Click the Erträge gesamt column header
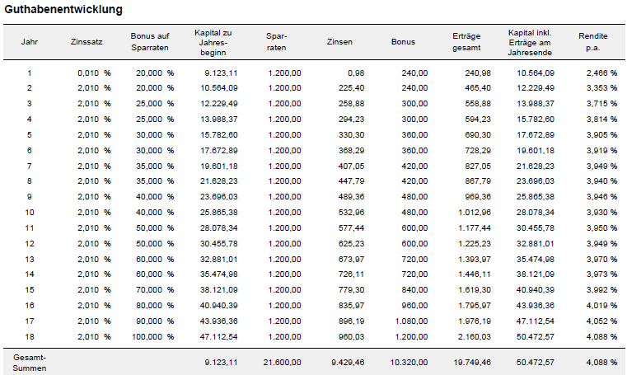627x375 pixels. click(466, 42)
